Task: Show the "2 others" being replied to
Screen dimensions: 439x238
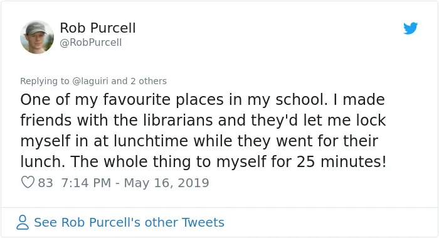Action: pos(149,81)
